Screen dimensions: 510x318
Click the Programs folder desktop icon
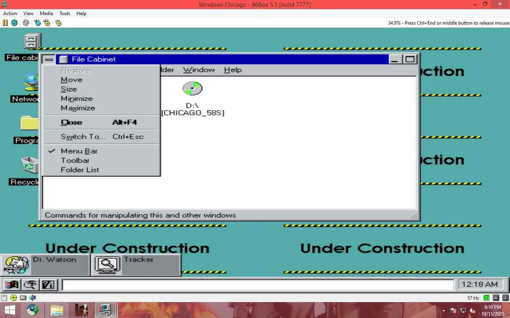pos(30,124)
